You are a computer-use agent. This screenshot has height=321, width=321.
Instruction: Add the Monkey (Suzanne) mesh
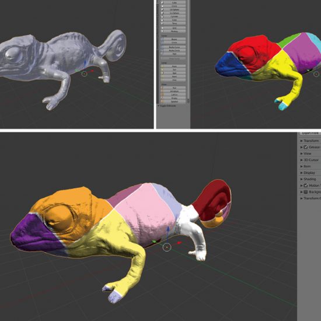point(173,32)
